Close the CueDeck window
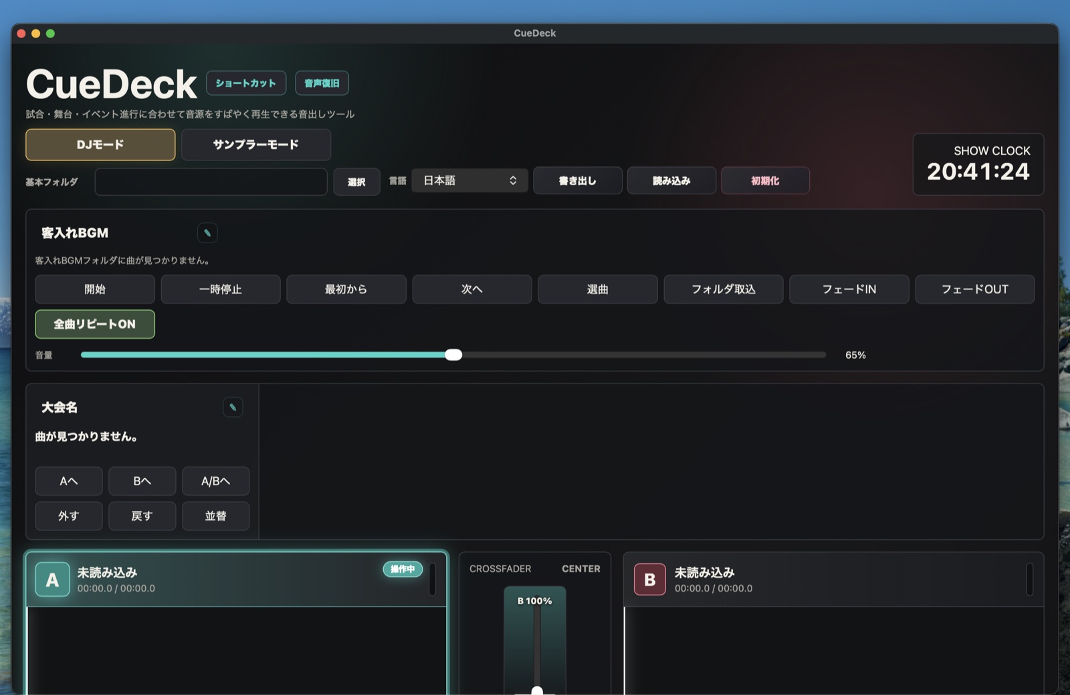This screenshot has height=695, width=1070. 21,33
